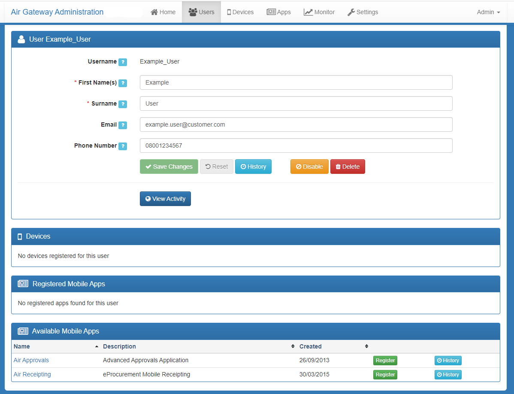Select the 'Advanced Approvals Application' description cell
The height and width of the screenshot is (394, 514).
[145, 360]
